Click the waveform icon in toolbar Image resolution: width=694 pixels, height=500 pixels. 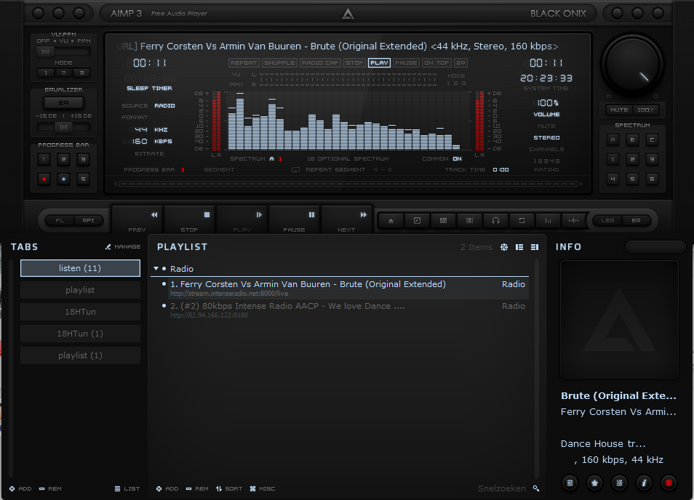[574, 221]
